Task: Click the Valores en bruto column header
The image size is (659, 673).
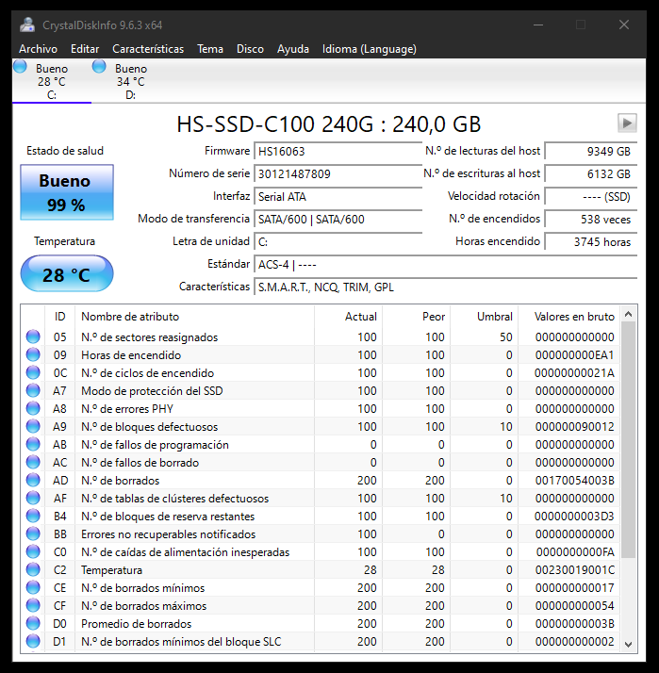Action: click(569, 317)
